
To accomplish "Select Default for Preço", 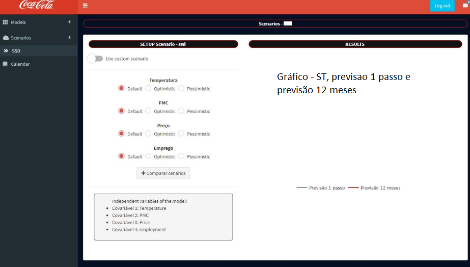I will (x=121, y=133).
